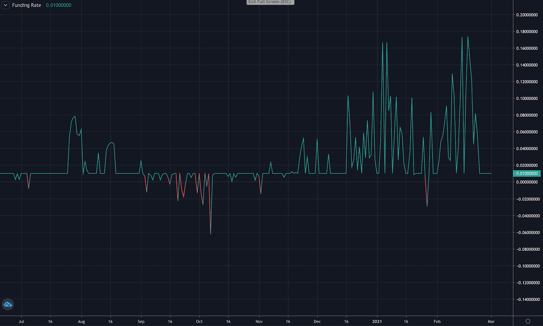Click the 0.20000000 price scale label
Screen dimensions: 543x326
(x=527, y=15)
